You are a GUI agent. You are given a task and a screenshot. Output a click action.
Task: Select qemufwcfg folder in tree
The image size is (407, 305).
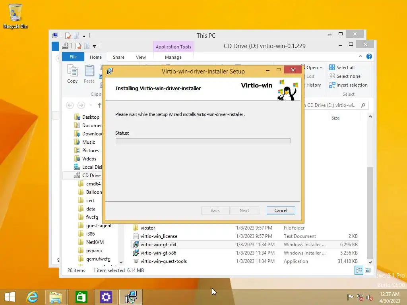coord(95,259)
